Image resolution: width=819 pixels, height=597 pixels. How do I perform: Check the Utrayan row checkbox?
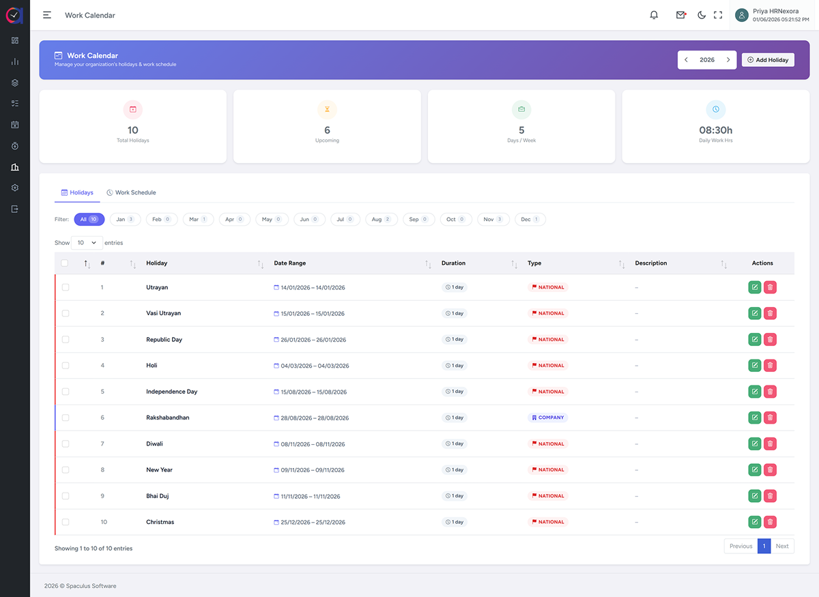coord(66,287)
